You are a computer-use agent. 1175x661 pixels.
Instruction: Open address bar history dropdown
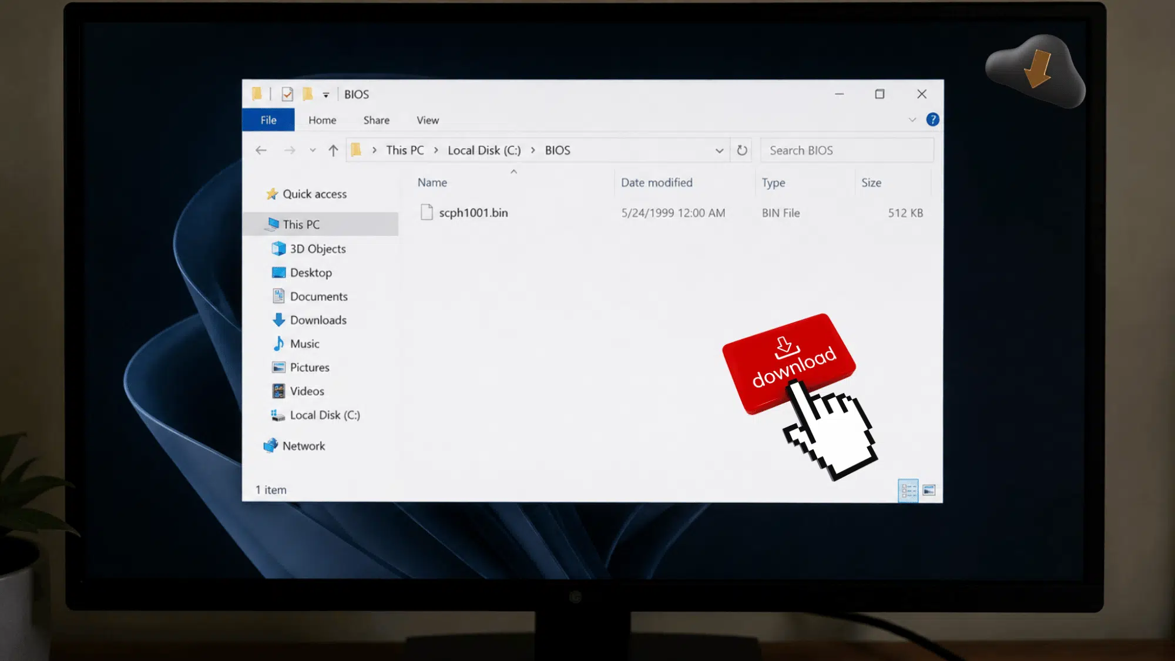[x=719, y=151]
